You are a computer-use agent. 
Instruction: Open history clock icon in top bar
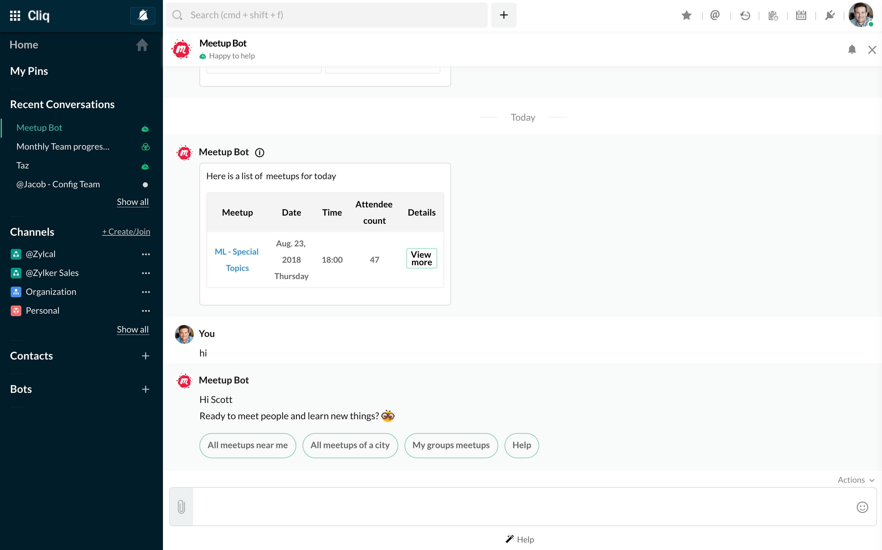click(x=745, y=15)
